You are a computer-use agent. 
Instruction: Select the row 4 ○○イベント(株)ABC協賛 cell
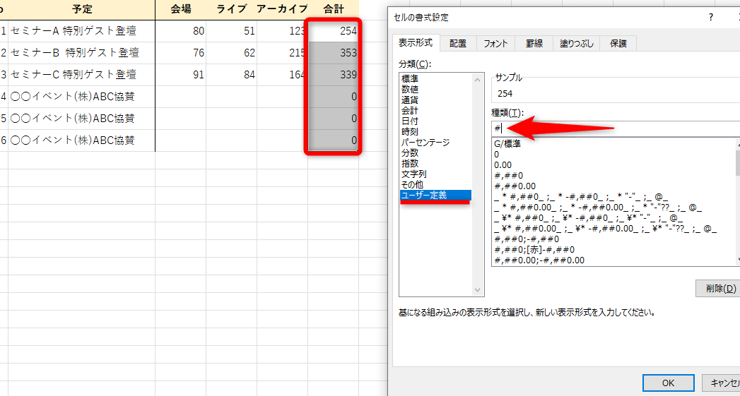(x=82, y=97)
